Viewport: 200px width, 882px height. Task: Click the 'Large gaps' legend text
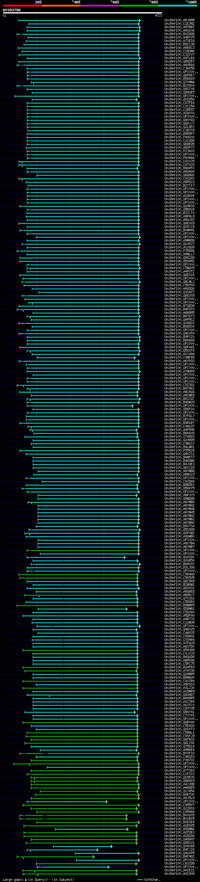coord(13,879)
